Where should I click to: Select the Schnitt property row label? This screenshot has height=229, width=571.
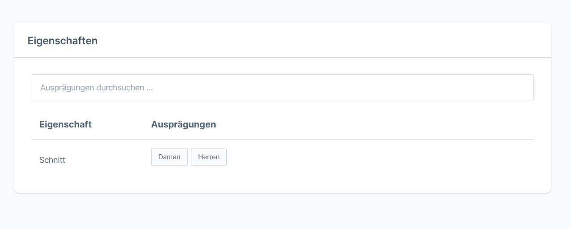pos(52,160)
